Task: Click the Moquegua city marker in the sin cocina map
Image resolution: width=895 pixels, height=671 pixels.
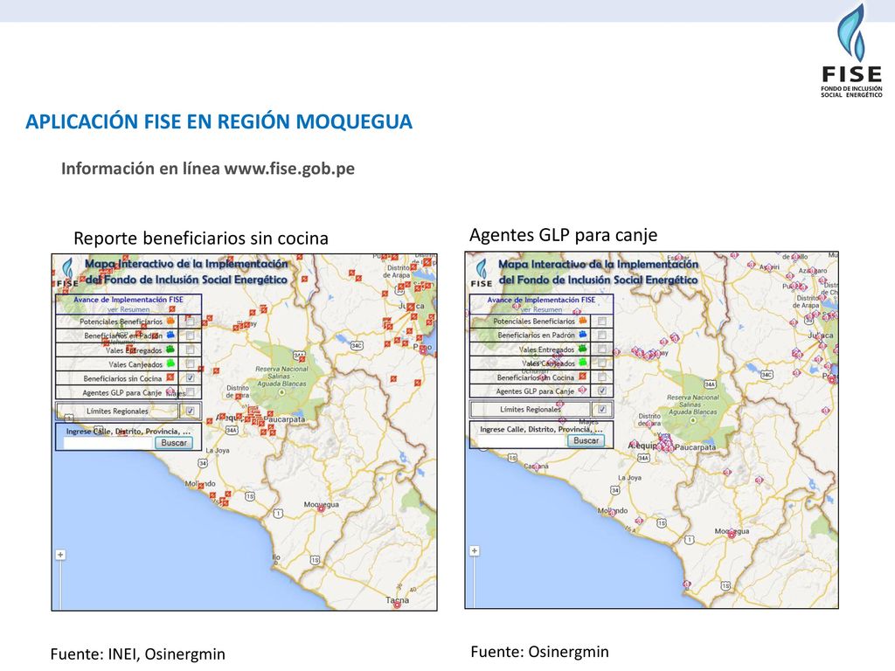Action: (x=322, y=508)
